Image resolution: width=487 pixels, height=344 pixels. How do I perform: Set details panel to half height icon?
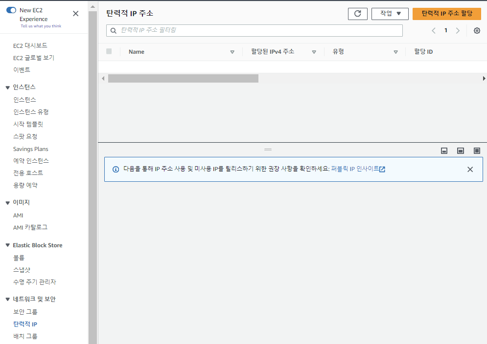(461, 151)
